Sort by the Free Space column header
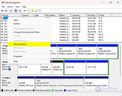The image size is (122, 96). (x=92, y=15)
